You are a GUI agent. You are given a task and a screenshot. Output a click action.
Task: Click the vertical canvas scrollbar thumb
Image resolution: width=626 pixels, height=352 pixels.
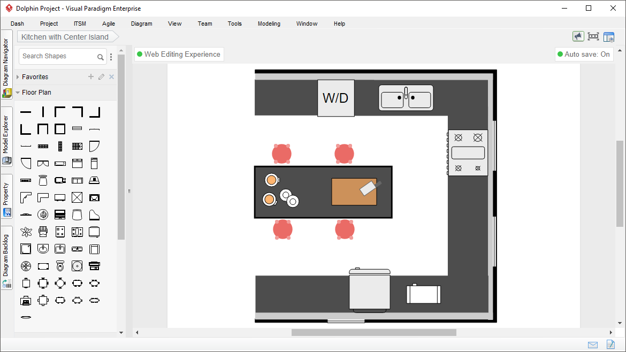620,183
